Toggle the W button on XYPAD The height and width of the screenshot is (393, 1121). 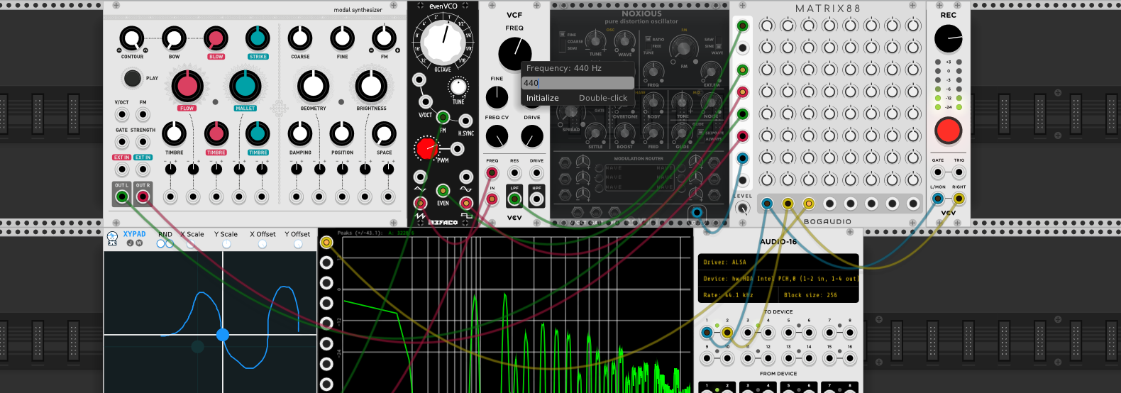[x=139, y=243]
